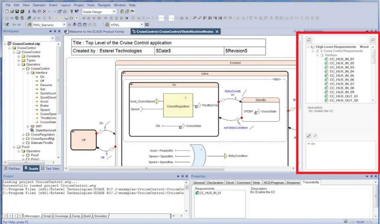
Task: Open the Navigate menu
Action: (x=104, y=5)
